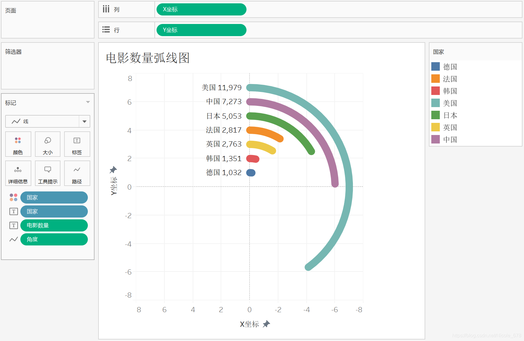Click the 日本 5,053 arc label

point(224,116)
